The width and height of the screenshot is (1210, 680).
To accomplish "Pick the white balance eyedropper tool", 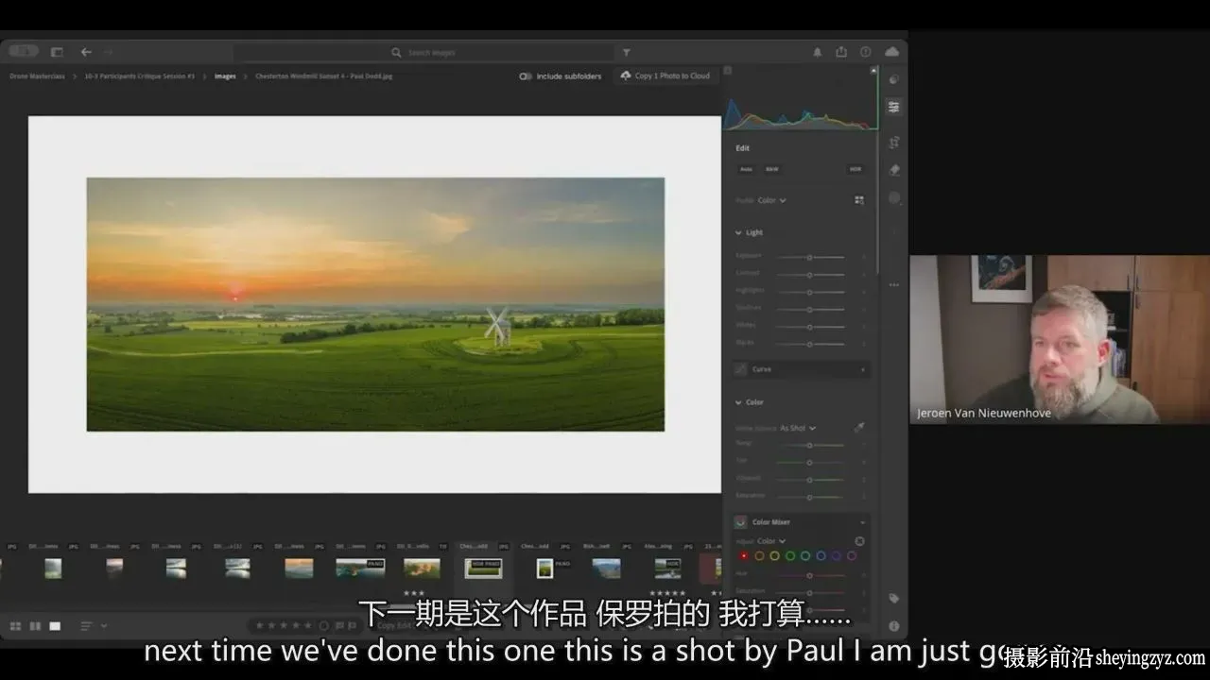I will point(859,428).
